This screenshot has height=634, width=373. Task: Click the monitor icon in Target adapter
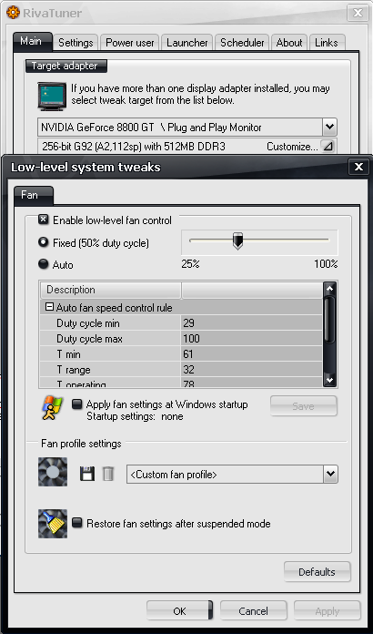click(x=52, y=96)
